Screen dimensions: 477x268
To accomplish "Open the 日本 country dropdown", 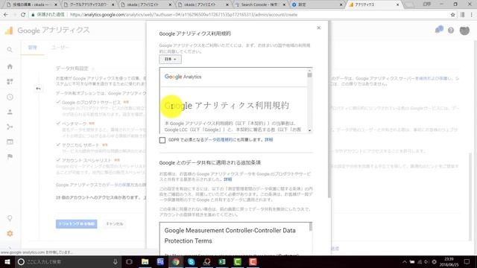I will 171,59.
